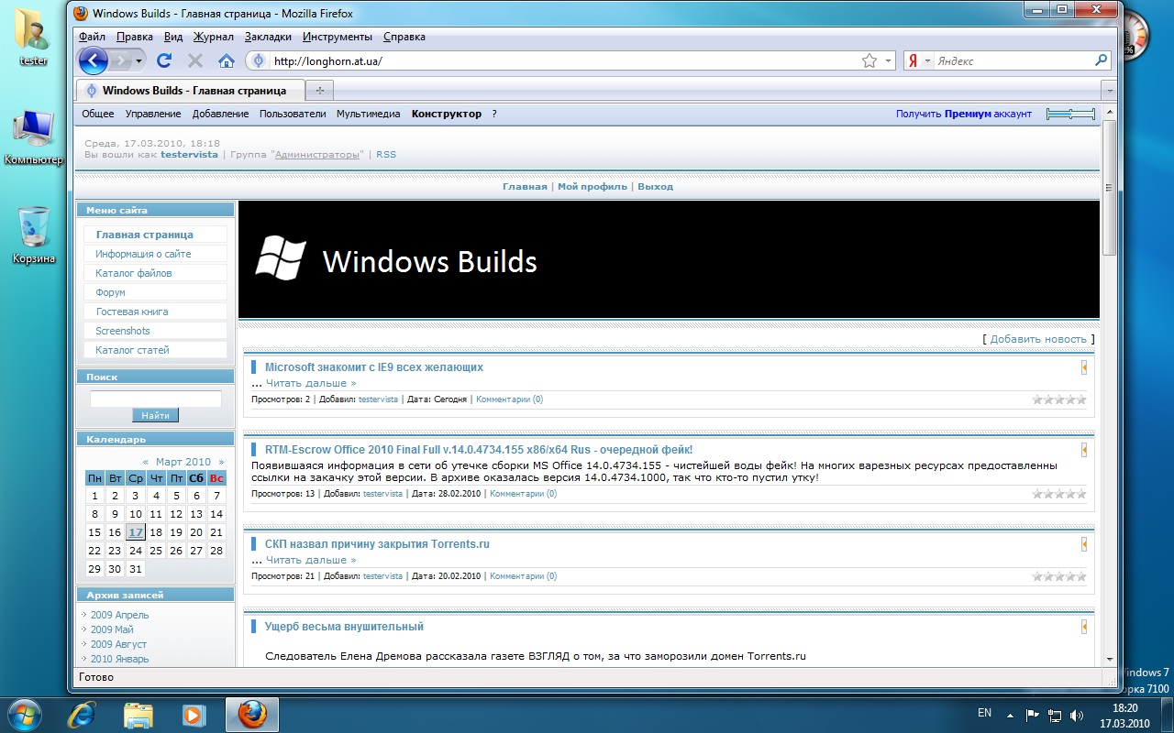
Task: Open the RSS link in header
Action: 386,154
